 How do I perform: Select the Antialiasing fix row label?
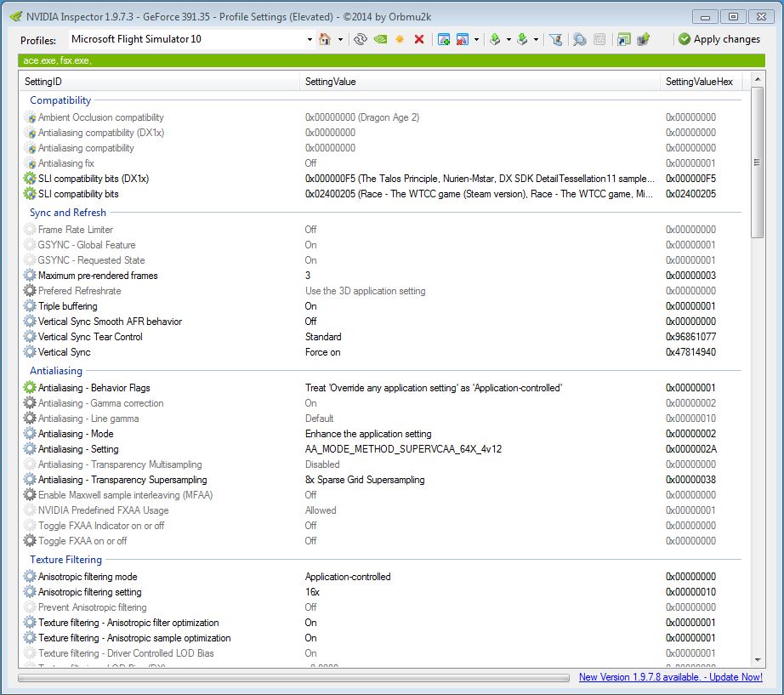(x=66, y=163)
